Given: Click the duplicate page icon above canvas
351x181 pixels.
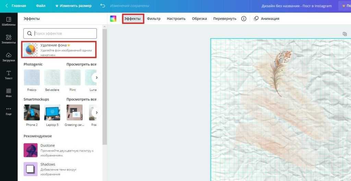Looking at the screenshot, I should tap(345, 34).
